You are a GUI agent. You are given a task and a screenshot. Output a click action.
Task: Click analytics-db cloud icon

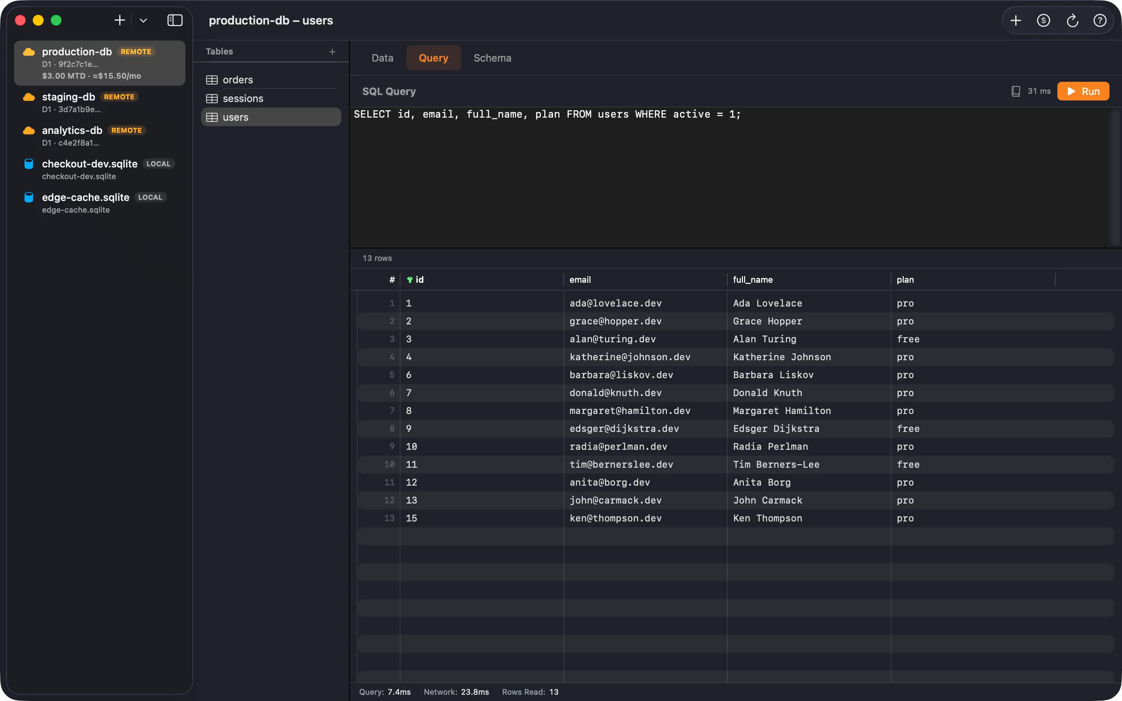point(29,130)
